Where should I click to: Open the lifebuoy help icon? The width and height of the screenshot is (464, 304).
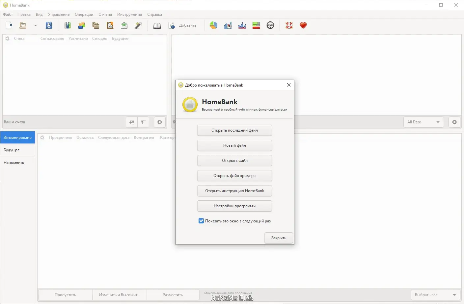pyautogui.click(x=289, y=25)
